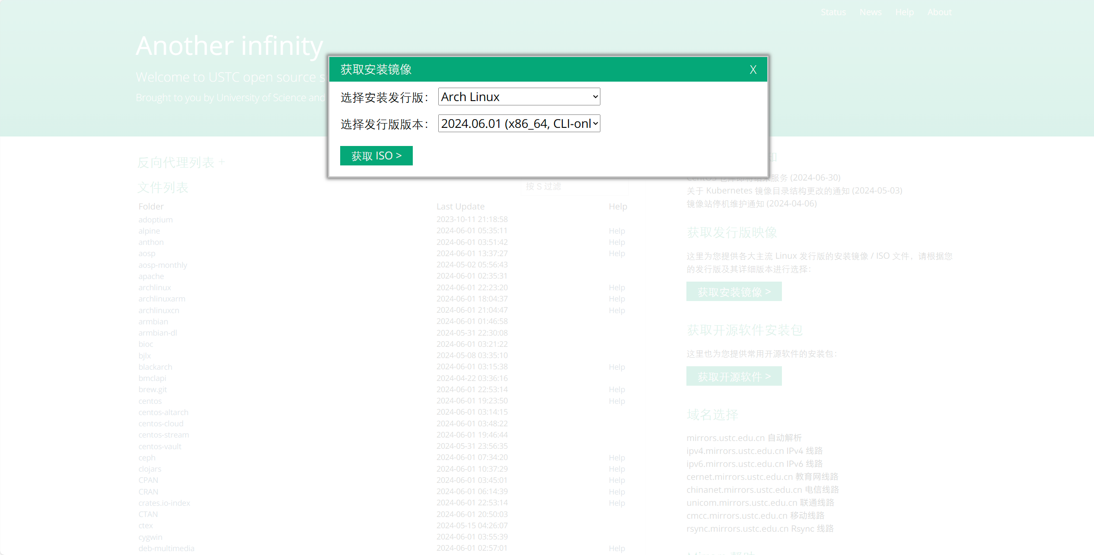Select unicom.mirrors.ustc.edu.cn 联通线路

click(x=760, y=502)
